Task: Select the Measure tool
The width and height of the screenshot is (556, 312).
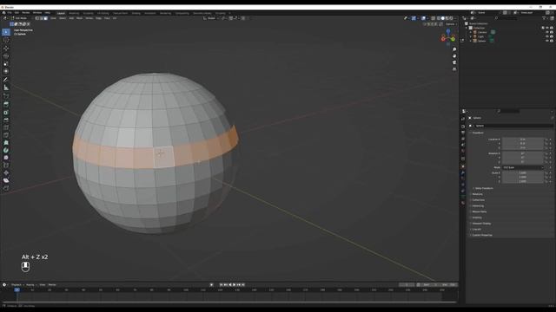Action: (6, 88)
